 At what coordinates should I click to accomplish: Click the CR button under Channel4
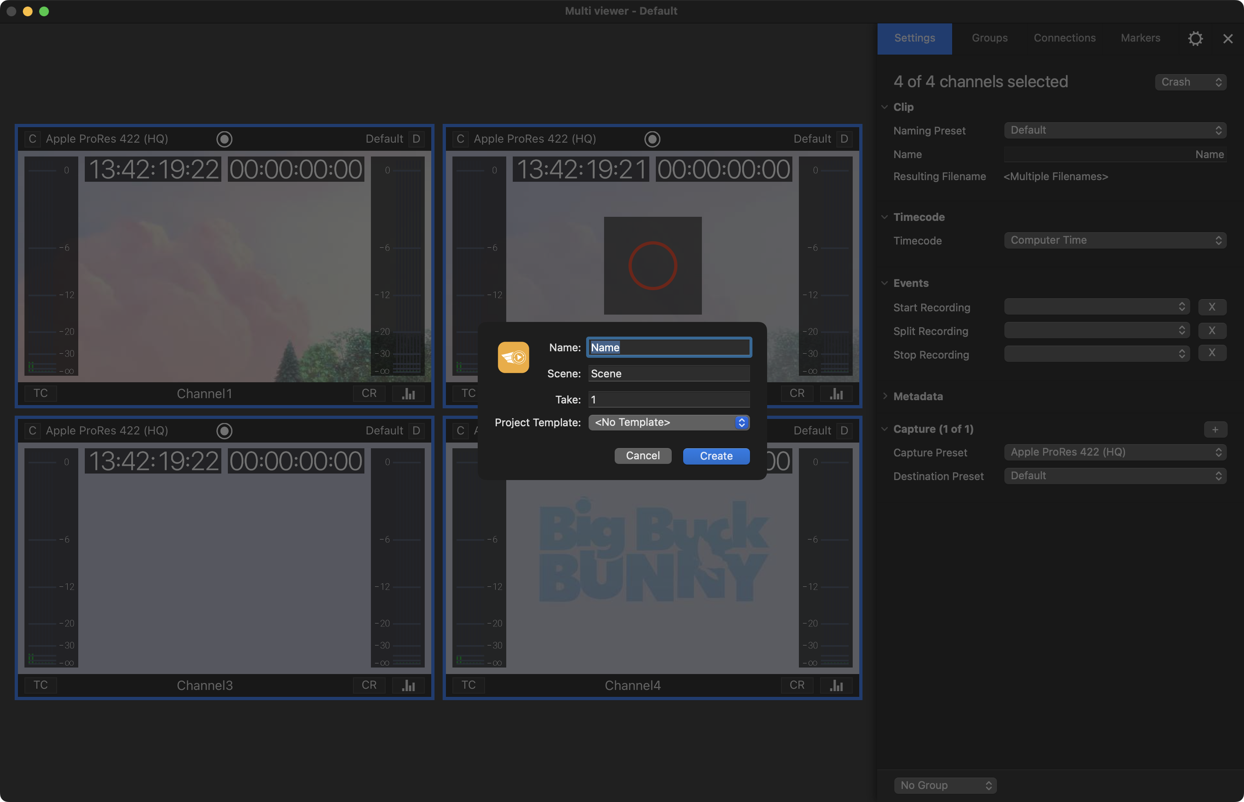[797, 685]
